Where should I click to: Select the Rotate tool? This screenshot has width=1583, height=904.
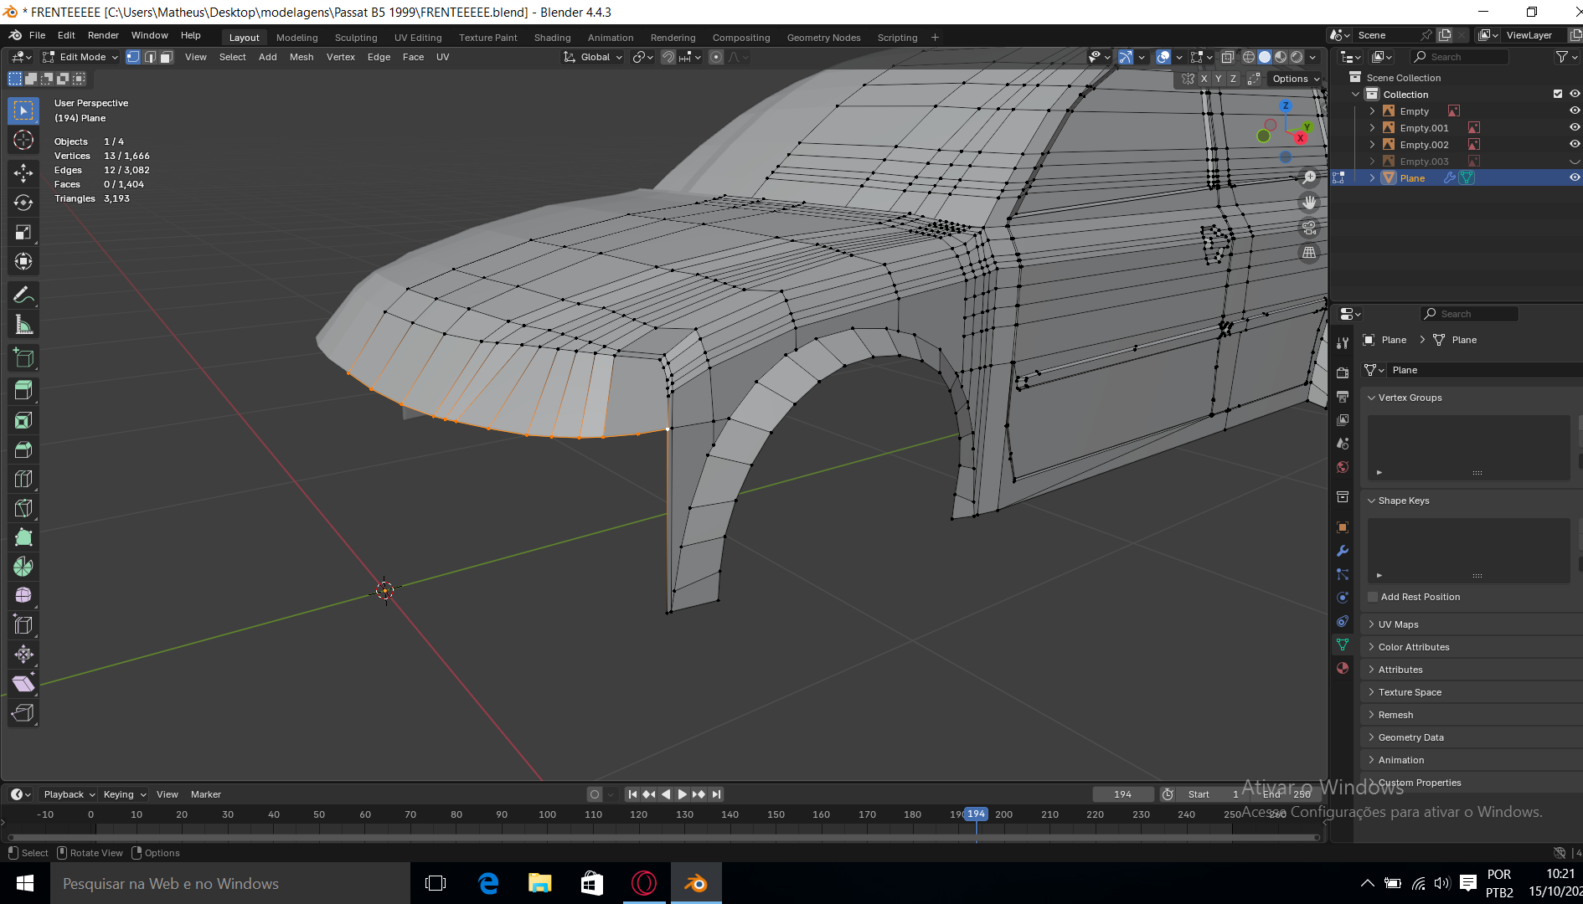(x=23, y=203)
